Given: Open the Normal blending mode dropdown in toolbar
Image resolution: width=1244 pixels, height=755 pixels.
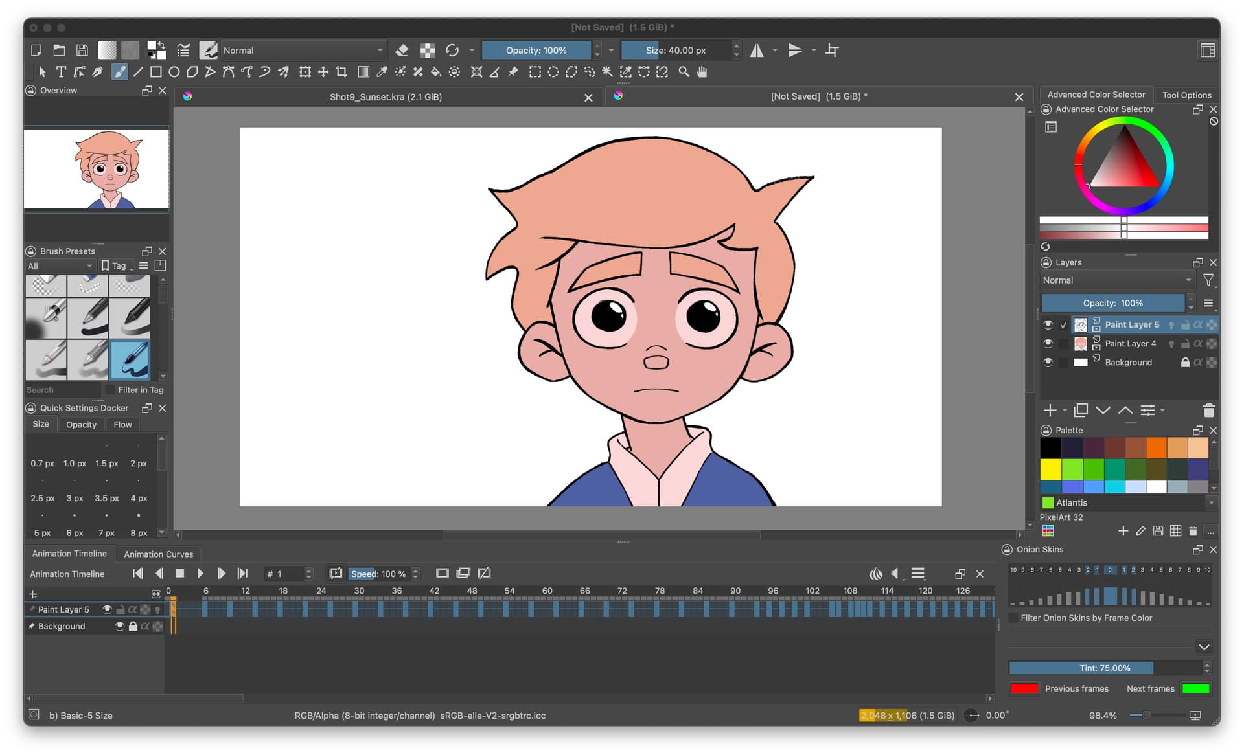Looking at the screenshot, I should point(303,50).
